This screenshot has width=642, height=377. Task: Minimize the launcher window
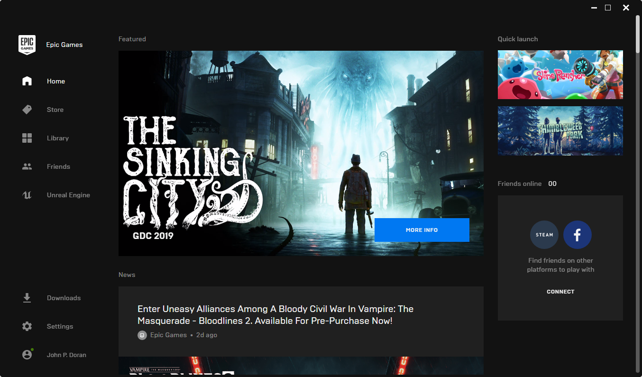click(595, 8)
